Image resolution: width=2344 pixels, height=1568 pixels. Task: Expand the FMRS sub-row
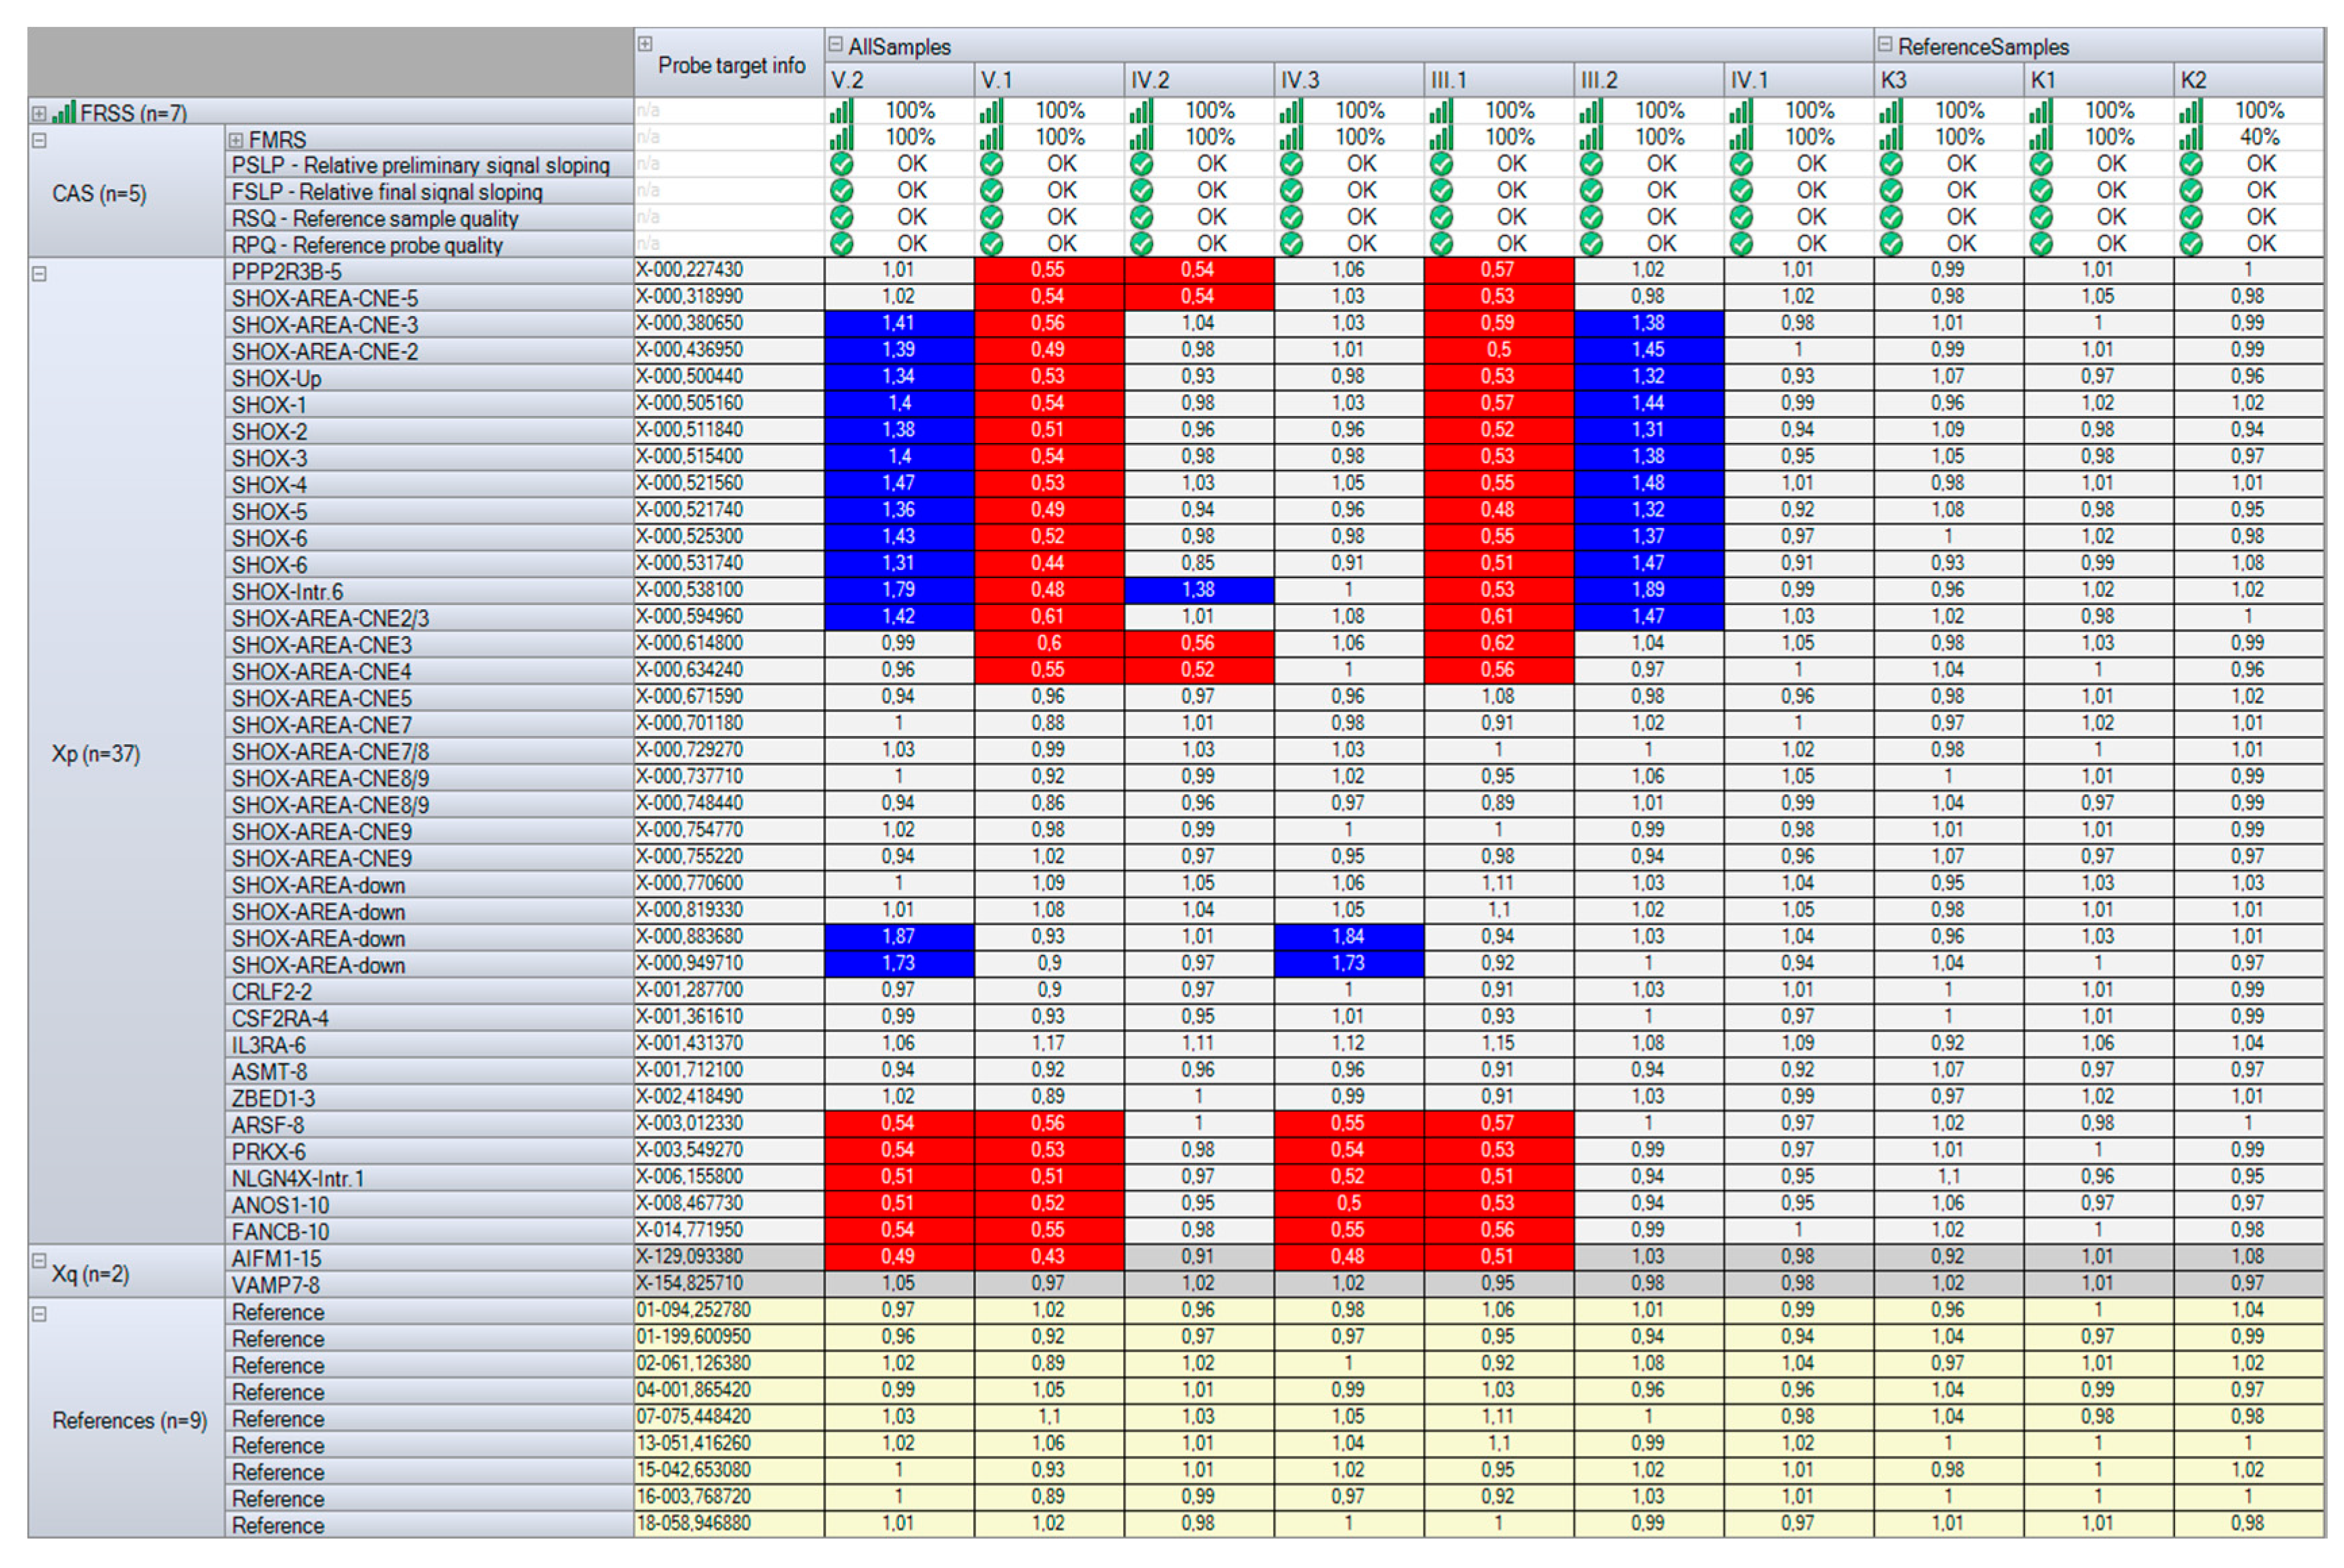pyautogui.click(x=237, y=140)
